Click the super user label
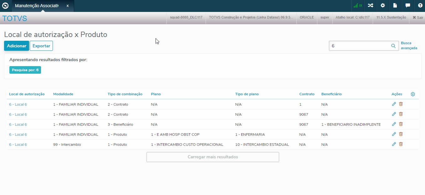Screen dimensions: 425x195 tap(325, 18)
